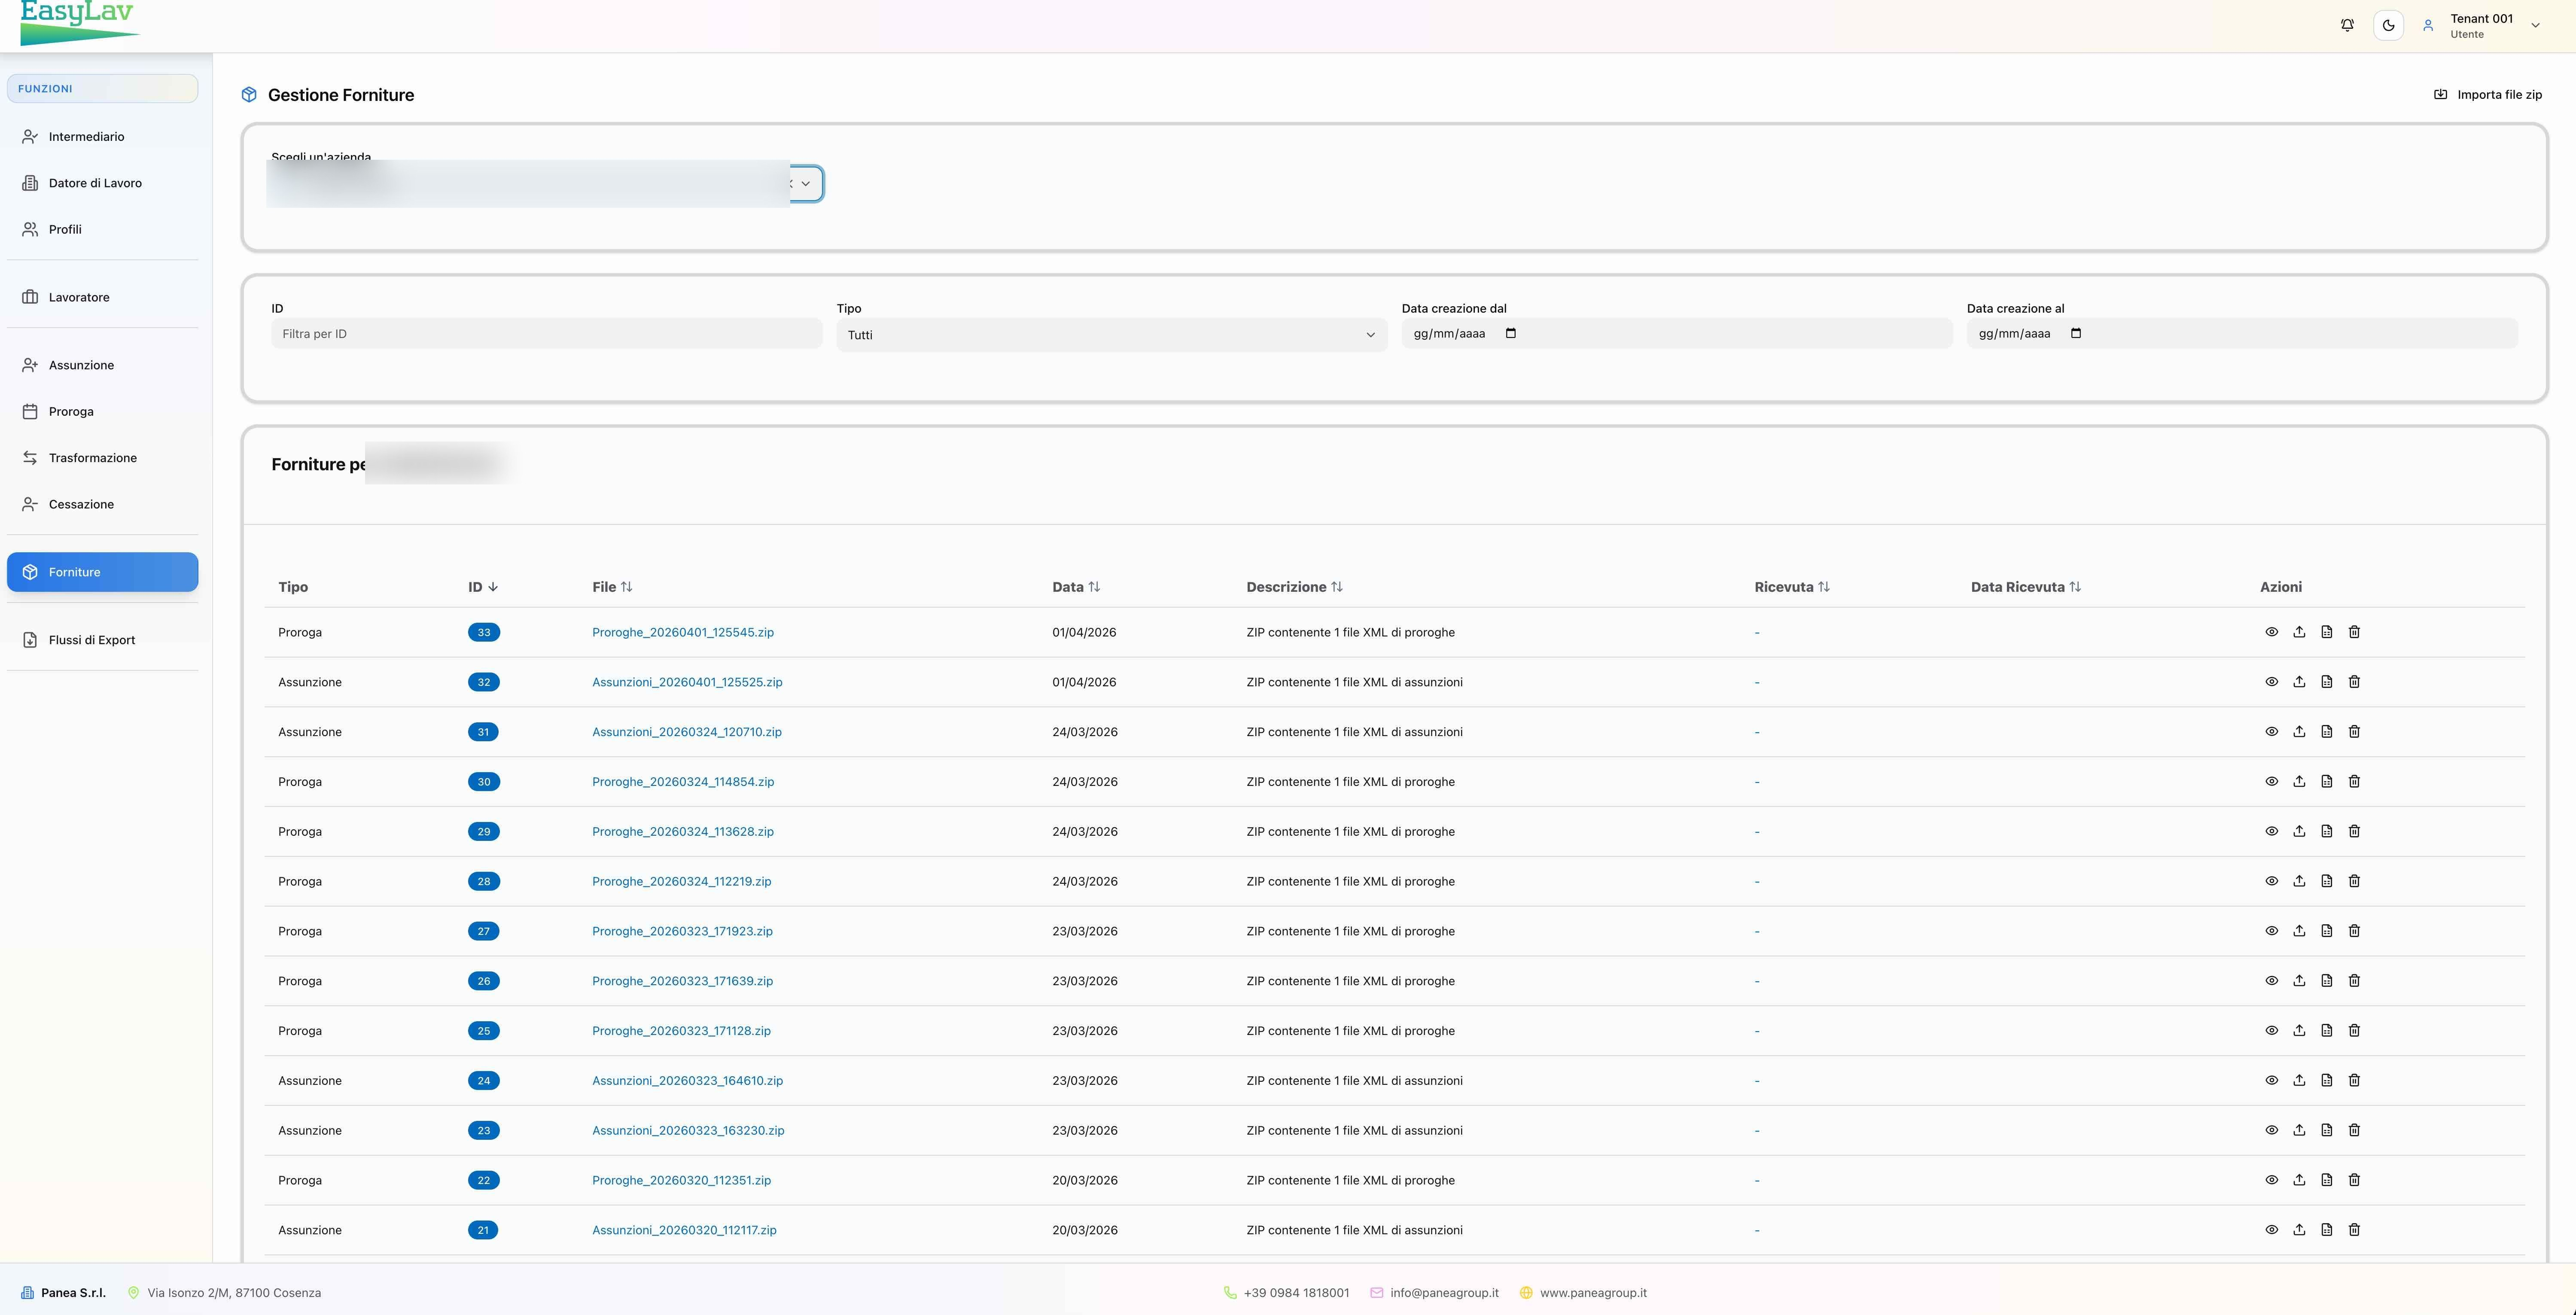View details of fornitura ID 33

[x=2271, y=632]
